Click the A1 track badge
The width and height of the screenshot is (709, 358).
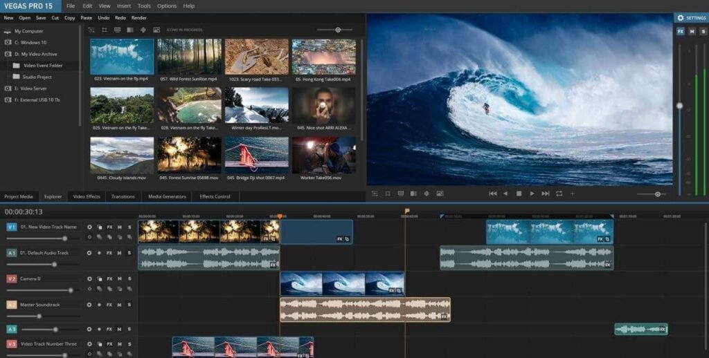tap(11, 253)
